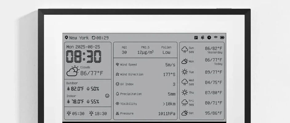290x123 pixels.
Task: Click the Pressure value 1011hPa
Action: click(167, 113)
